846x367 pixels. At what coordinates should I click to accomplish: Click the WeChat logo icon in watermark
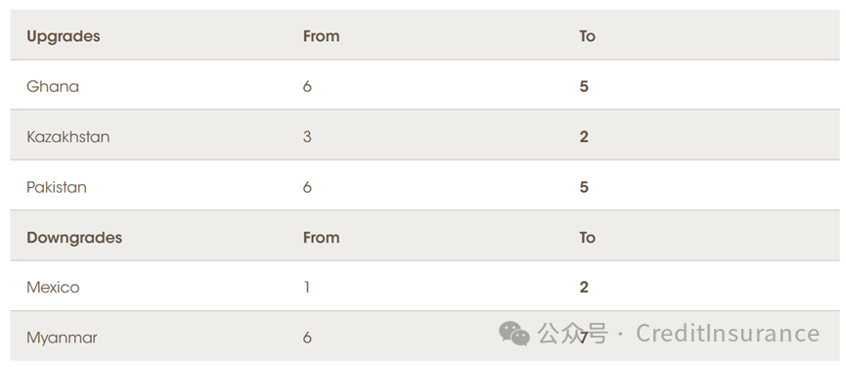tap(514, 334)
